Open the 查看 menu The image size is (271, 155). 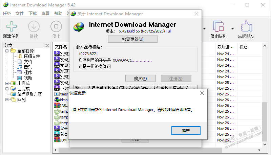point(45,14)
